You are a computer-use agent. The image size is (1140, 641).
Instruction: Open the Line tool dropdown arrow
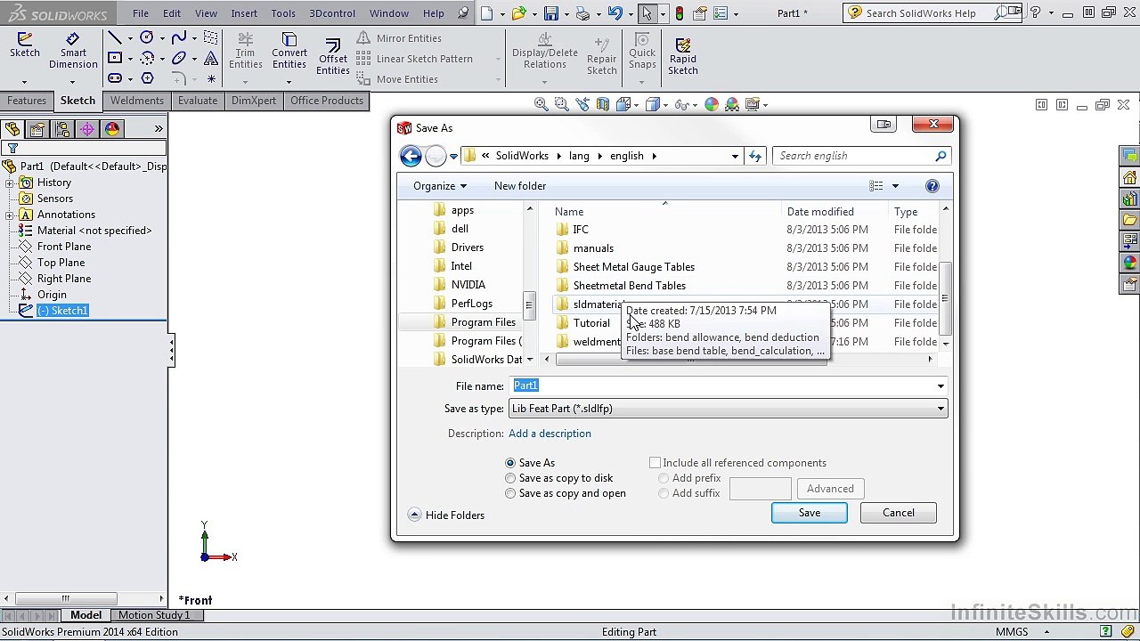click(130, 38)
